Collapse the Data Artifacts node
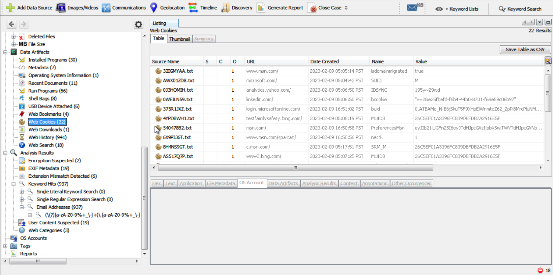The image size is (553, 275). coord(5,52)
